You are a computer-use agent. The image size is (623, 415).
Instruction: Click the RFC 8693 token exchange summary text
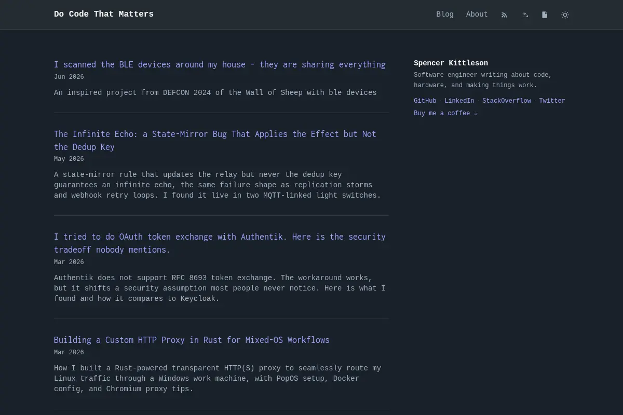[x=220, y=288]
